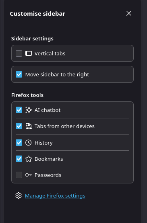Enable the Vertical tabs checkbox
The image size is (147, 223).
point(19,53)
